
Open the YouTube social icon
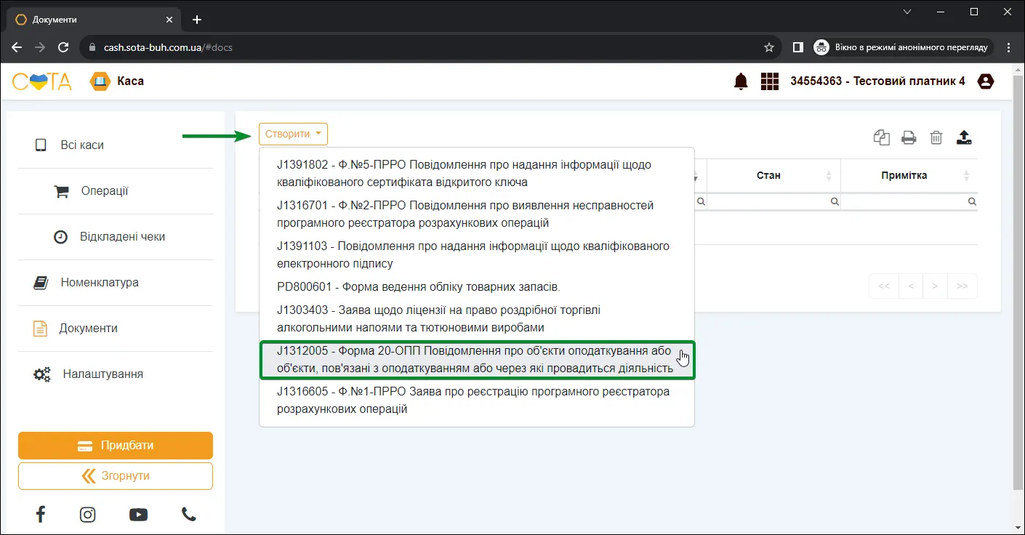coord(138,515)
